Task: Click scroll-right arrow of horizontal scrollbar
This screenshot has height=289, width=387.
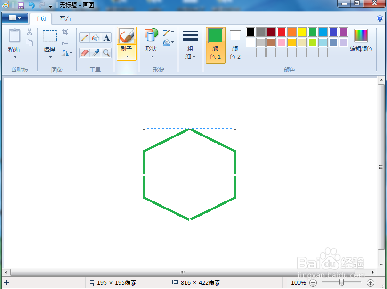Action: coord(373,272)
